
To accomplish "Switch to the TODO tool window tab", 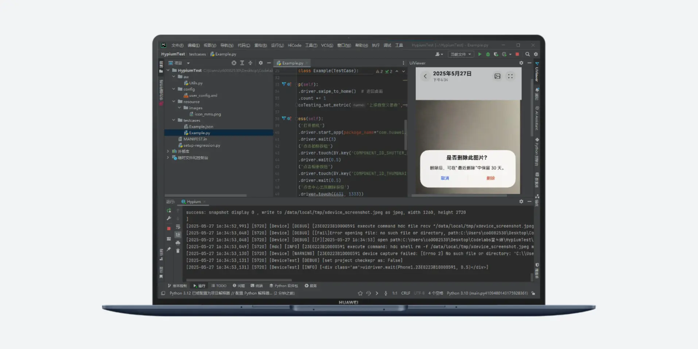I will coord(219,286).
